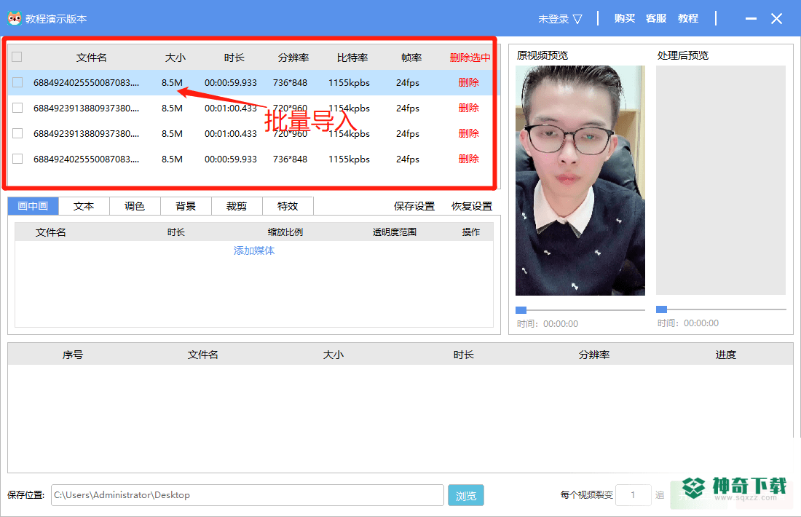The image size is (801, 517).
Task: Click the 分辨率 column header in top file list
Action: tap(293, 58)
